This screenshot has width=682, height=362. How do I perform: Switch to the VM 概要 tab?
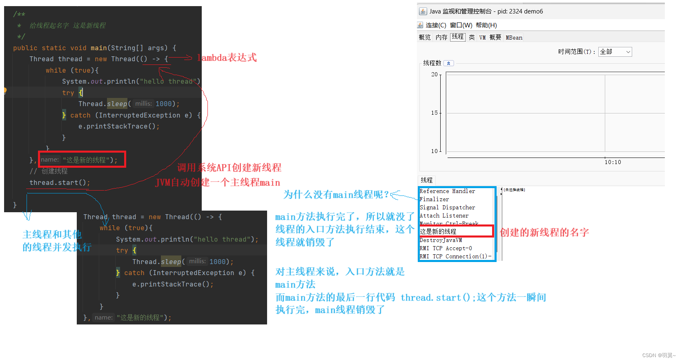click(x=490, y=38)
